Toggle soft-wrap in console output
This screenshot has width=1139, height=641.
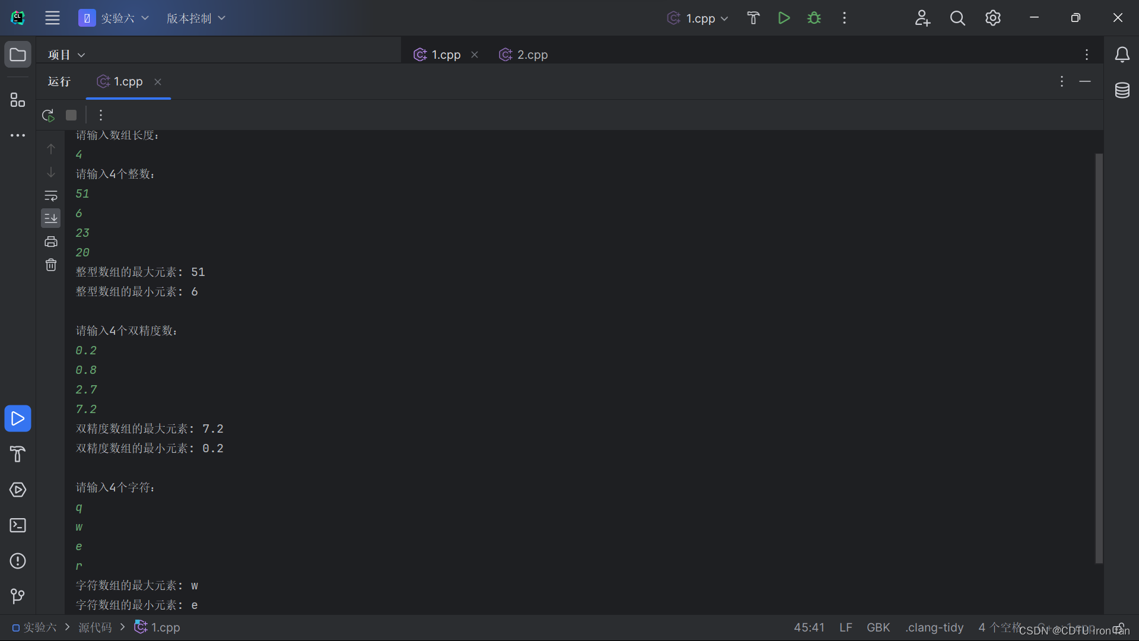[51, 195]
